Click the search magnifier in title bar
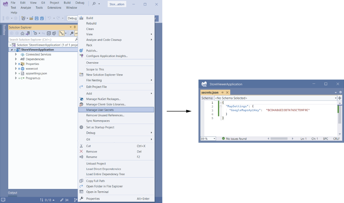The image size is (344, 203). coord(94,4)
